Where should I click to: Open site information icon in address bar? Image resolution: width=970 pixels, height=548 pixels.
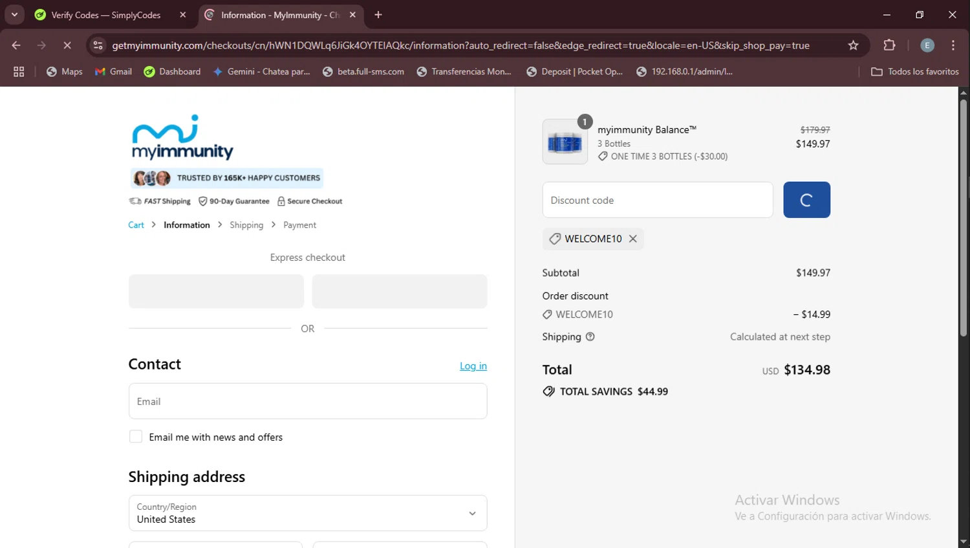98,45
